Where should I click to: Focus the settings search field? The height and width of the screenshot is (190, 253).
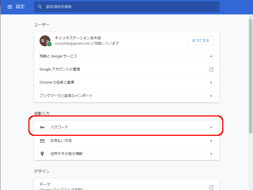coord(127,7)
